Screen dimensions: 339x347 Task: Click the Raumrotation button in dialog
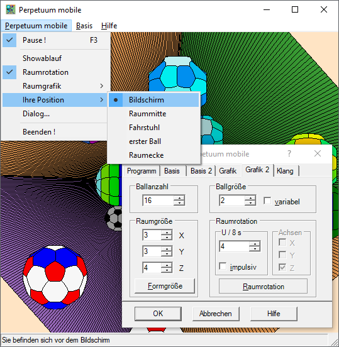click(x=264, y=287)
